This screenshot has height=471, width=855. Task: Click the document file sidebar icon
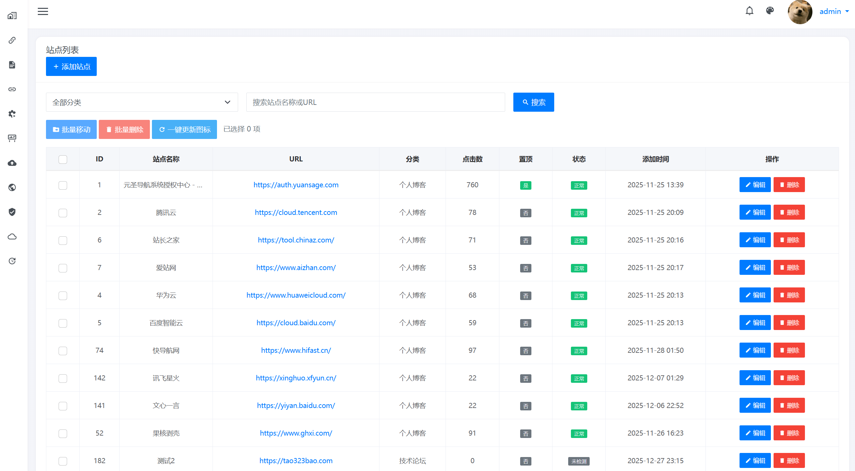[x=12, y=65]
